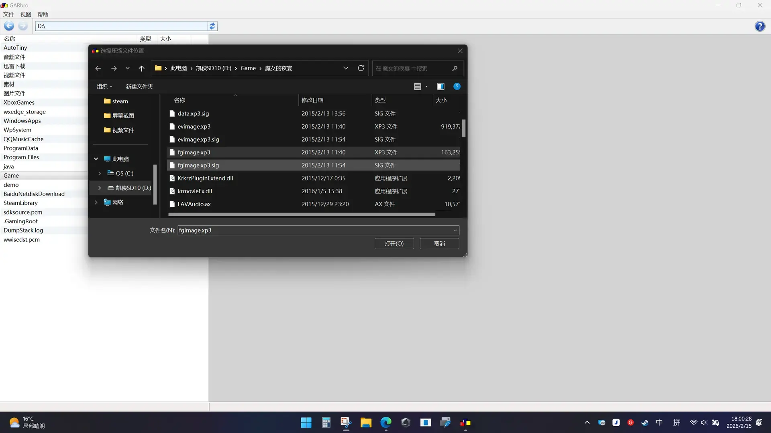Open recent locations dropdown in dialog
771x433 pixels.
click(x=128, y=68)
